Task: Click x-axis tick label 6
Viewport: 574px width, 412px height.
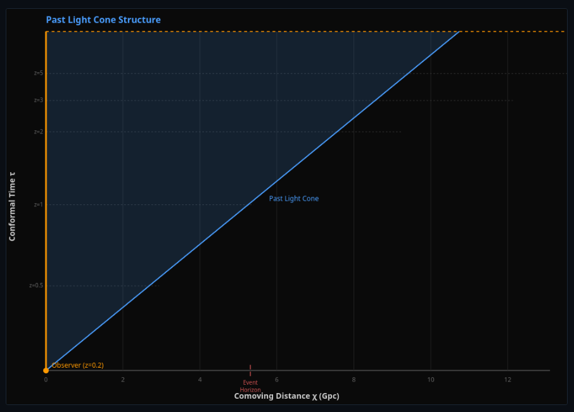Action: tap(277, 380)
